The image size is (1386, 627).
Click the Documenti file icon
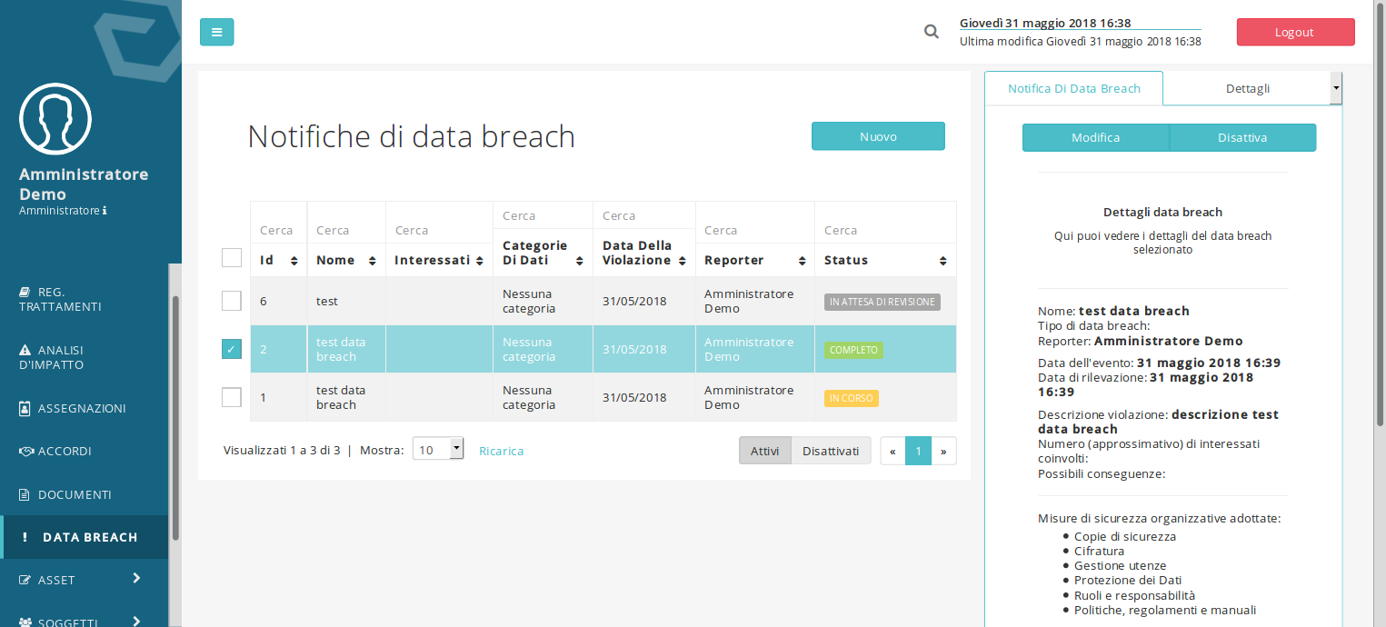(x=25, y=495)
